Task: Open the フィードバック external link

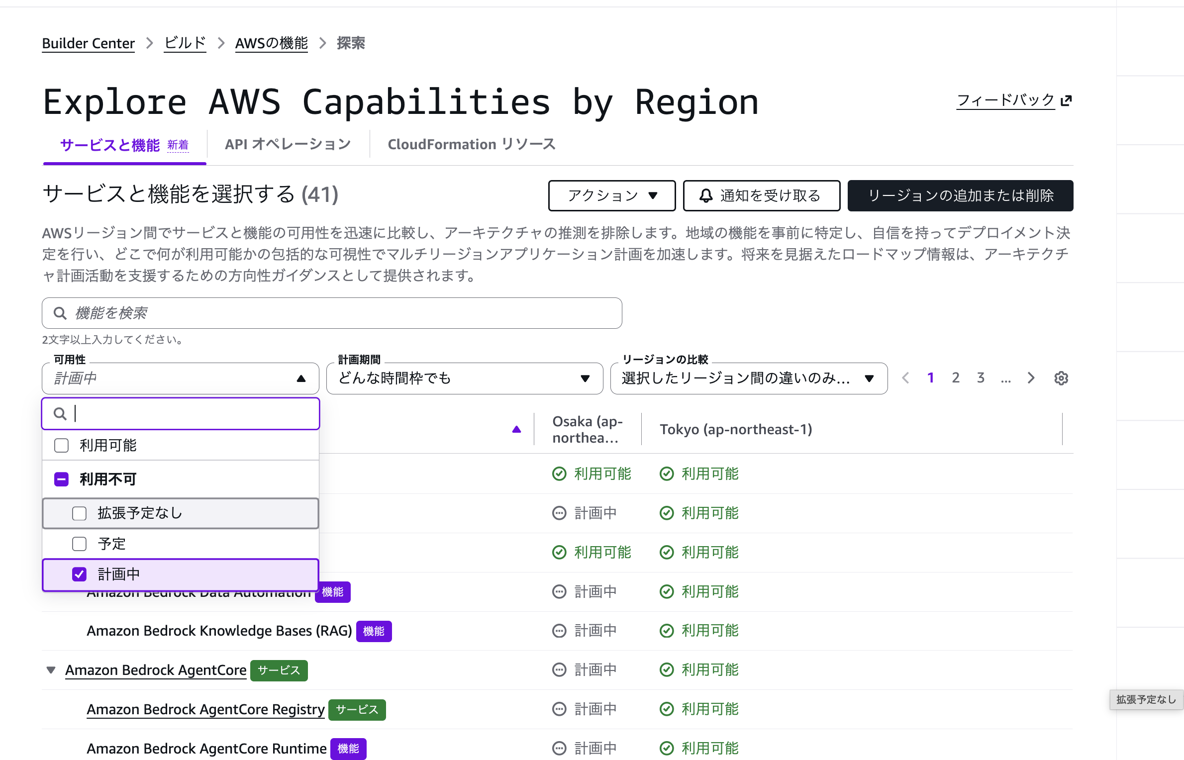Action: [x=1014, y=100]
